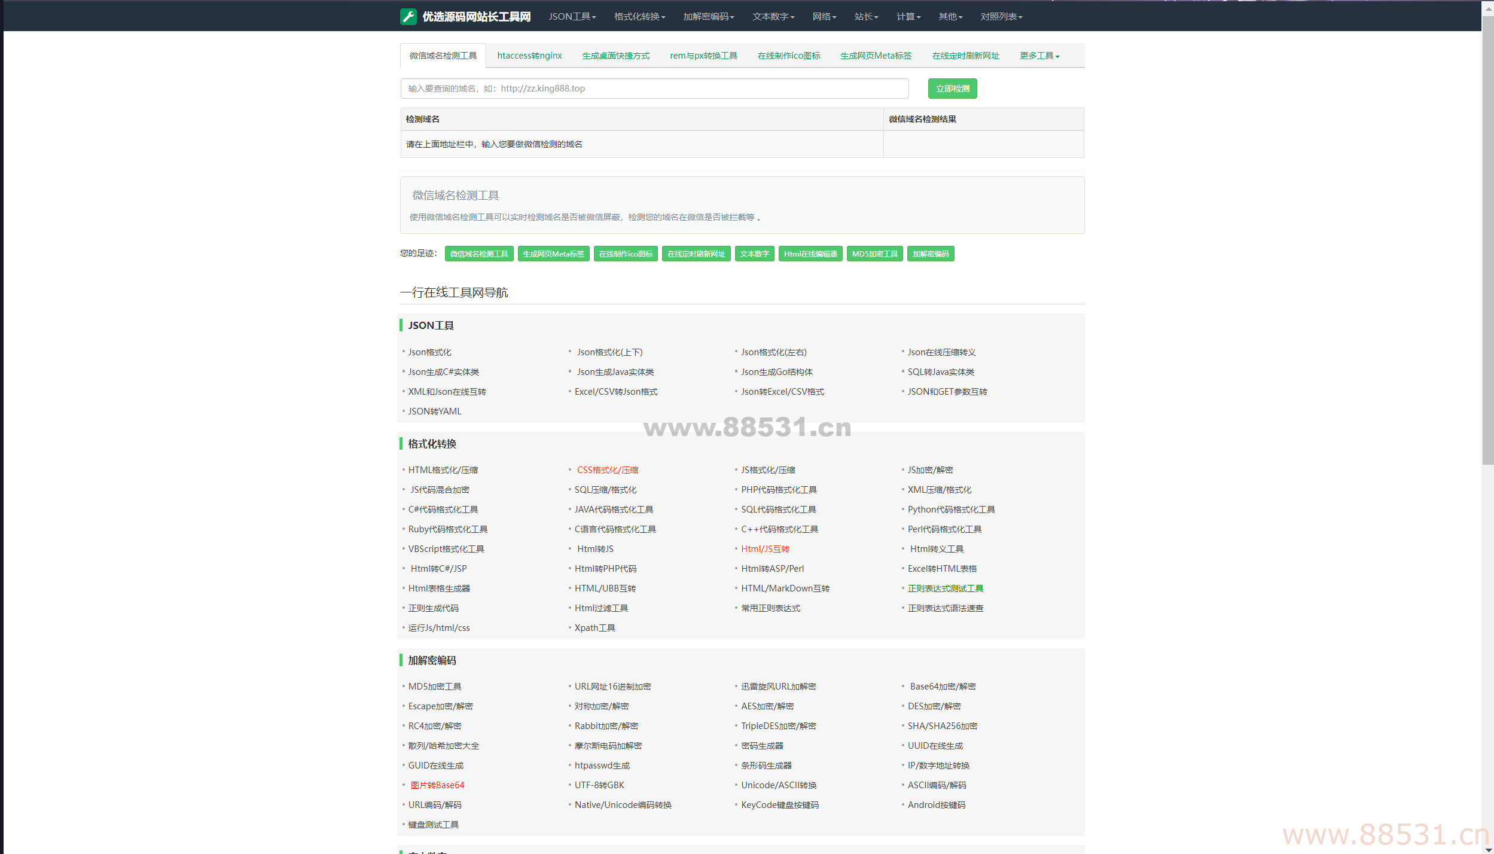Click the green wrench site logo icon
Viewport: 1494px width, 854px height.
click(x=408, y=16)
